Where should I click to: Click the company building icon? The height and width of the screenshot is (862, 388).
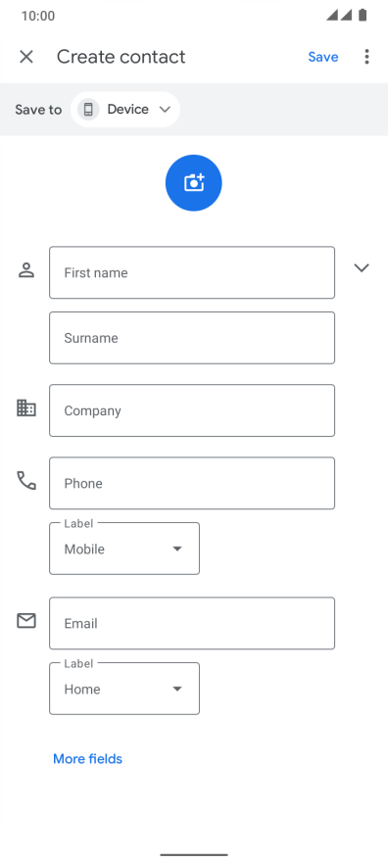[26, 407]
